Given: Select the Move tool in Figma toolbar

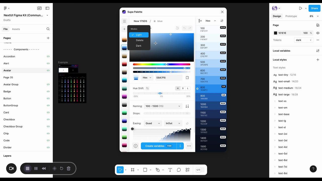Looking at the screenshot, I should point(120,170).
